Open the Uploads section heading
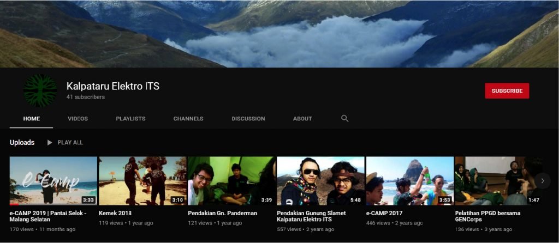This screenshot has width=559, height=243. [22, 143]
